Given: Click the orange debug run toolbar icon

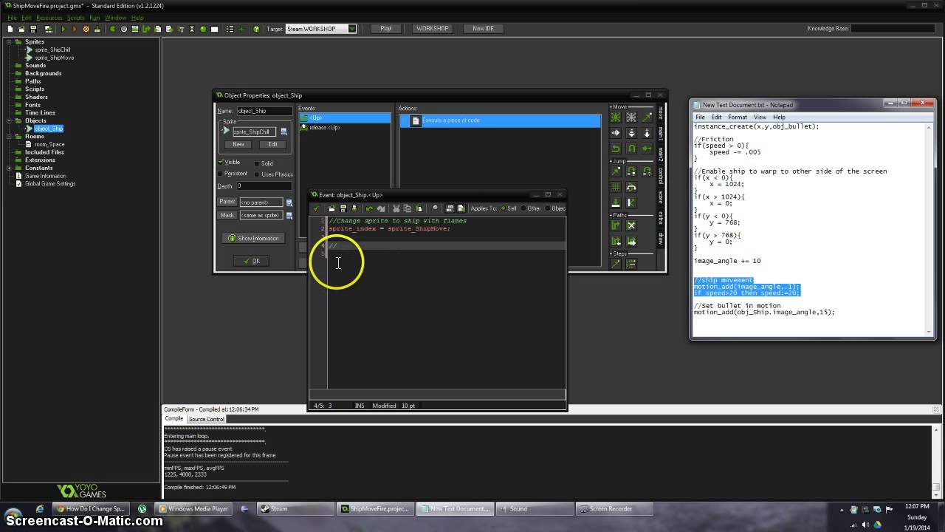Looking at the screenshot, I should coord(86,29).
